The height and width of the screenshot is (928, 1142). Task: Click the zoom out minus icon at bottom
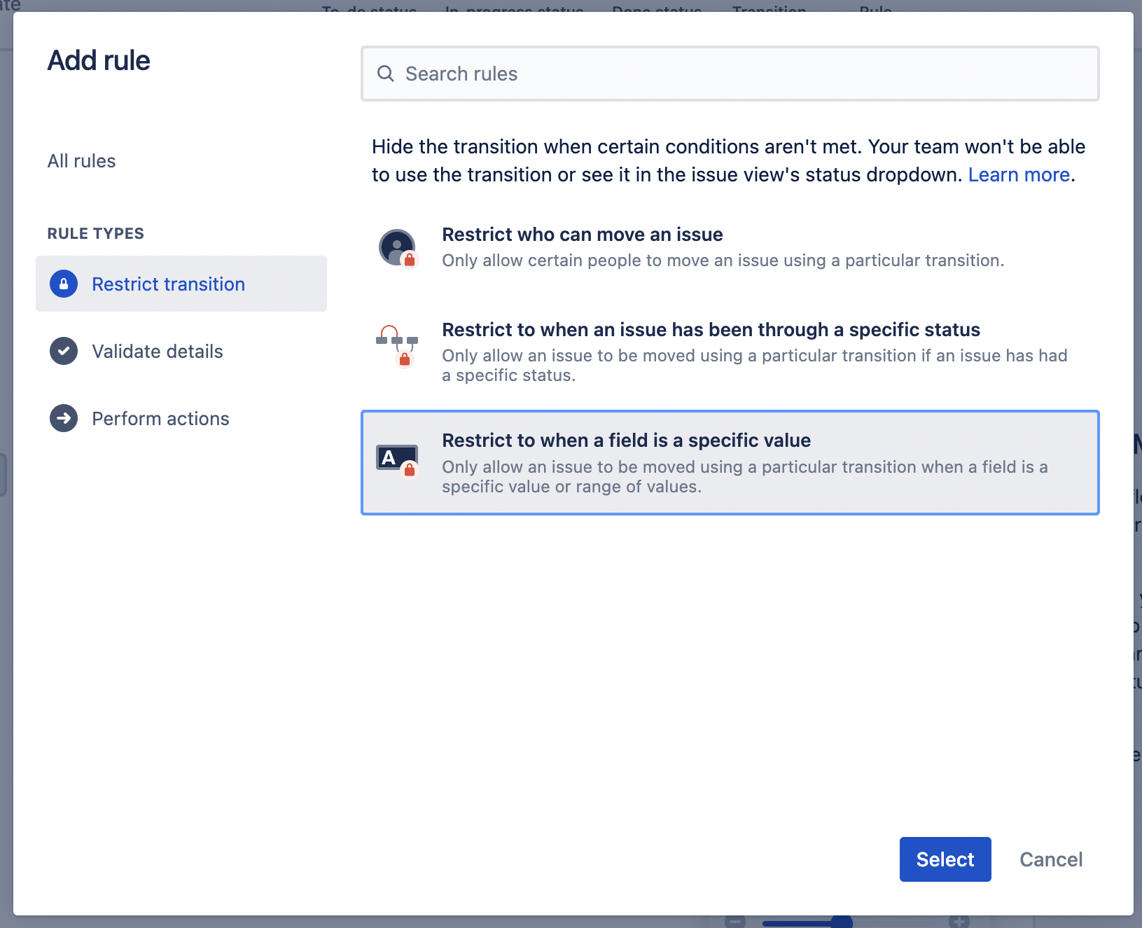tap(734, 922)
